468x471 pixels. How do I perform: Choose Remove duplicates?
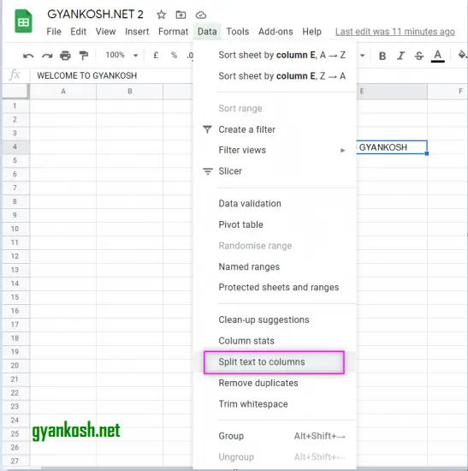tap(275, 383)
